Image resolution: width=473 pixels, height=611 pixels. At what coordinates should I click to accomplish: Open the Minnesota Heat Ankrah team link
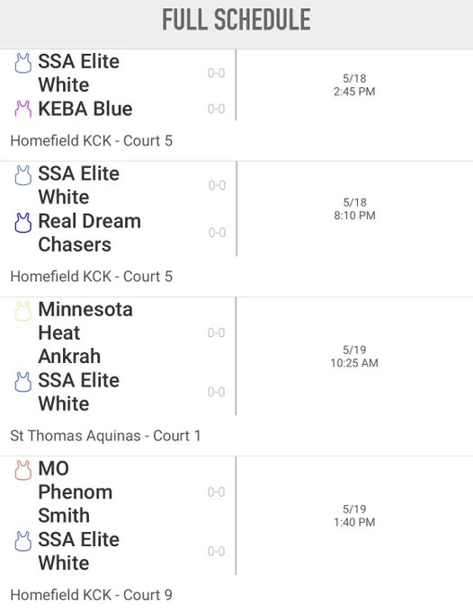click(85, 332)
